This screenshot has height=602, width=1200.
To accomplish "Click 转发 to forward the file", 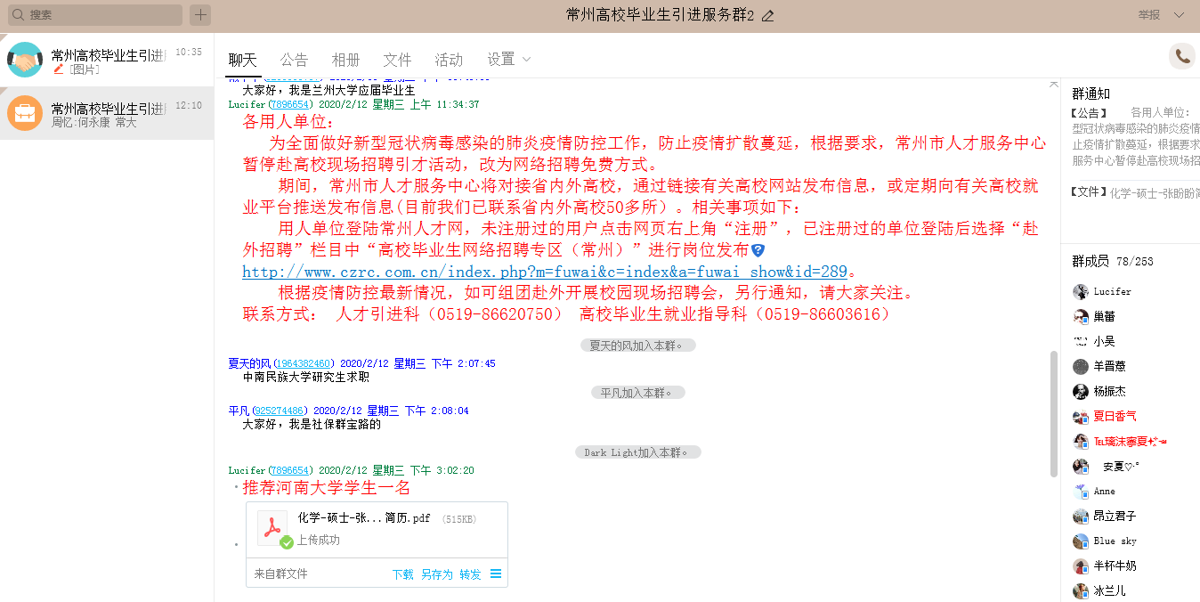I will pos(470,574).
